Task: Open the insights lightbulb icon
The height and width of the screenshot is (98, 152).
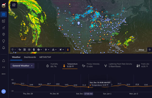Action: click(4, 41)
